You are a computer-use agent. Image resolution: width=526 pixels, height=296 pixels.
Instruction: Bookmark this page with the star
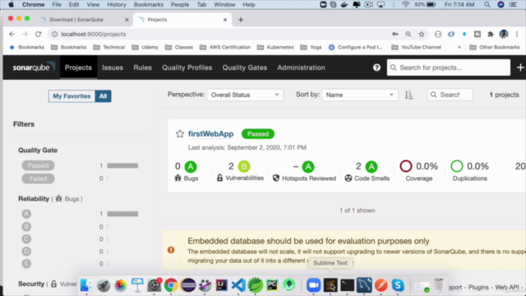[x=422, y=35]
